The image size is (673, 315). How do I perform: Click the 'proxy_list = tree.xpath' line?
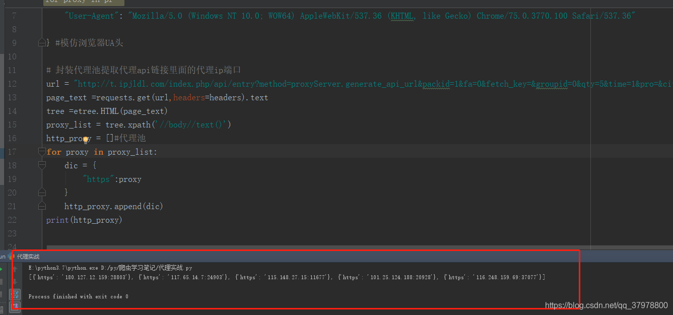click(139, 124)
